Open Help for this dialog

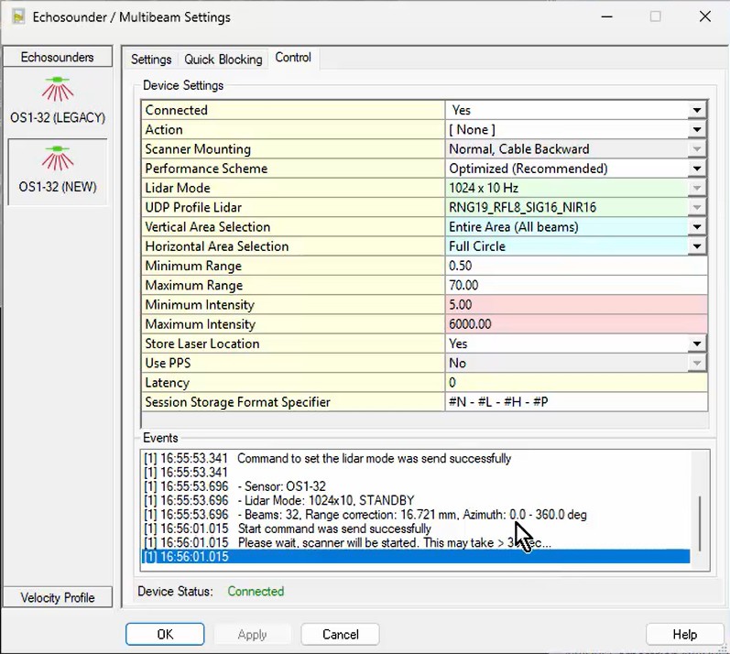684,635
